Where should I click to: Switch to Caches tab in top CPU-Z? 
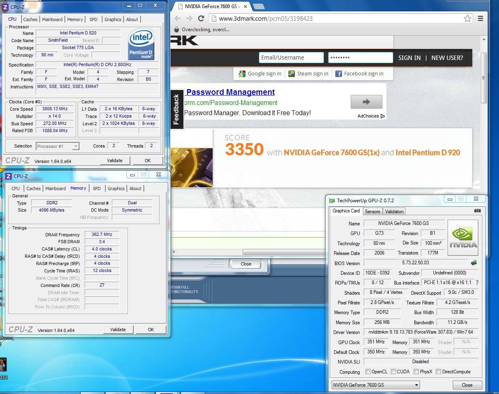[x=30, y=19]
